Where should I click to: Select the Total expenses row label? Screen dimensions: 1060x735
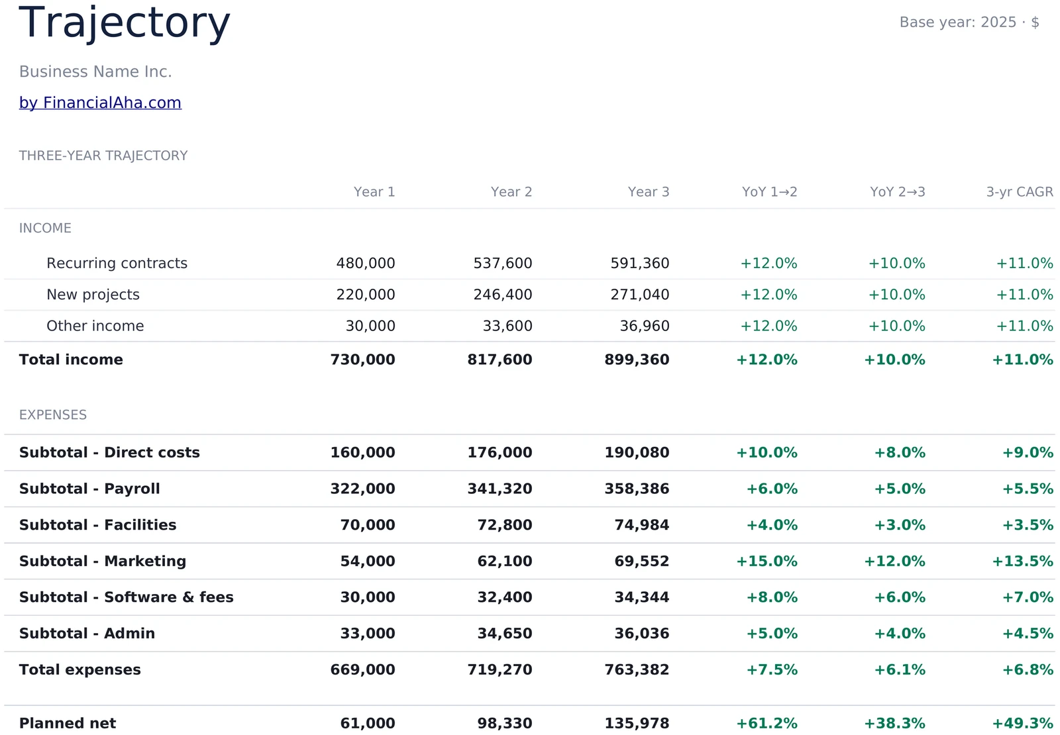click(80, 669)
